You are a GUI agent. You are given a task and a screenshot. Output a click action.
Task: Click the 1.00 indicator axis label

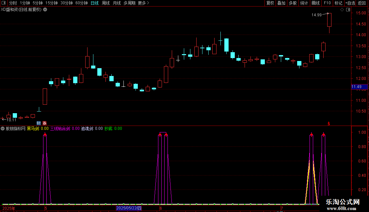coord(362,132)
